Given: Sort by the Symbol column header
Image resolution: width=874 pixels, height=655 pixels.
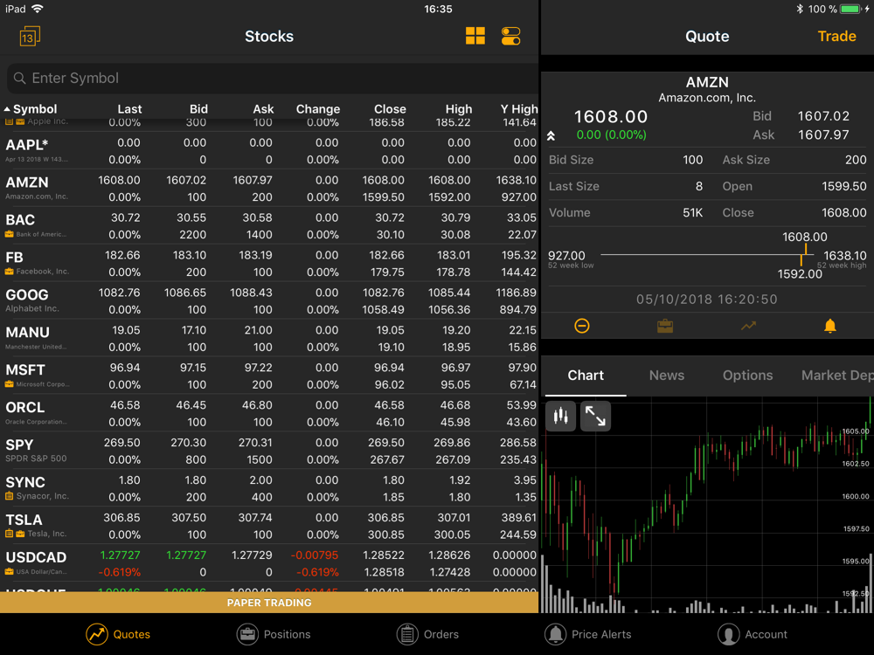Looking at the screenshot, I should tap(31, 109).
